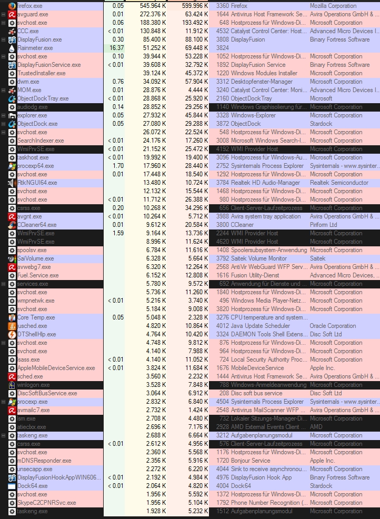
Task: Click the procexp64.exe process icon
Action: 12,166
